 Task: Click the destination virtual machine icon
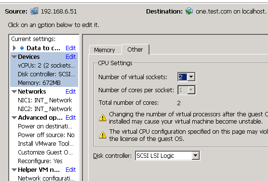tap(189, 11)
